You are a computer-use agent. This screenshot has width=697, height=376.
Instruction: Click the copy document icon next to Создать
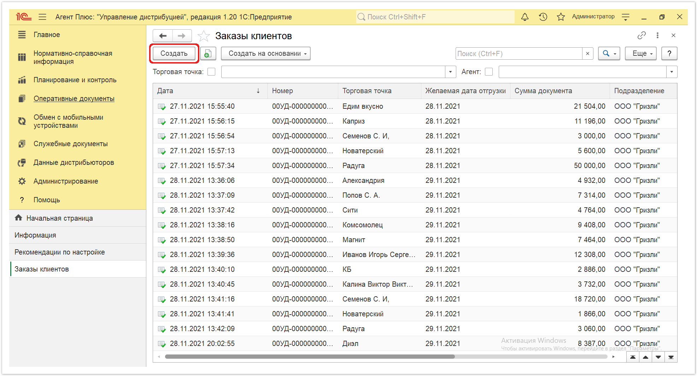[208, 54]
